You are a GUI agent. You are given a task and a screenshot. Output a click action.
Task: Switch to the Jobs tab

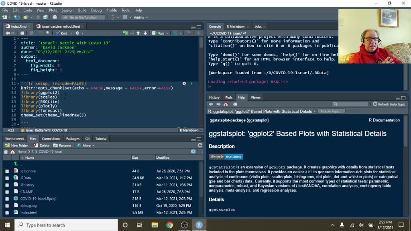258,26
